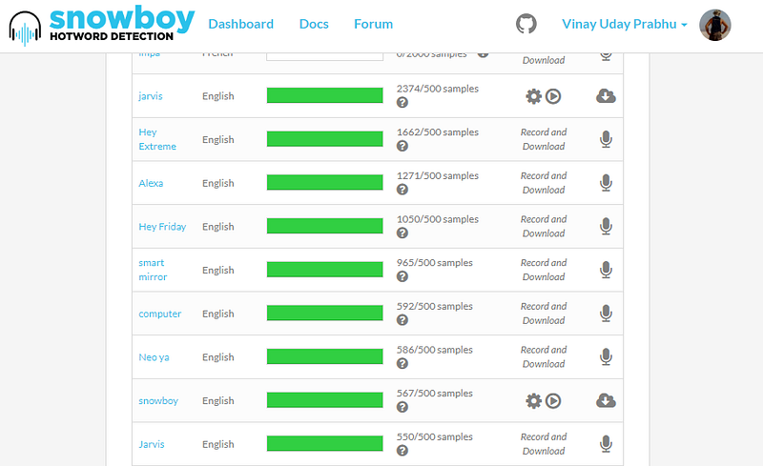Download the jarvis model via cloud icon
The image size is (763, 466).
click(606, 96)
